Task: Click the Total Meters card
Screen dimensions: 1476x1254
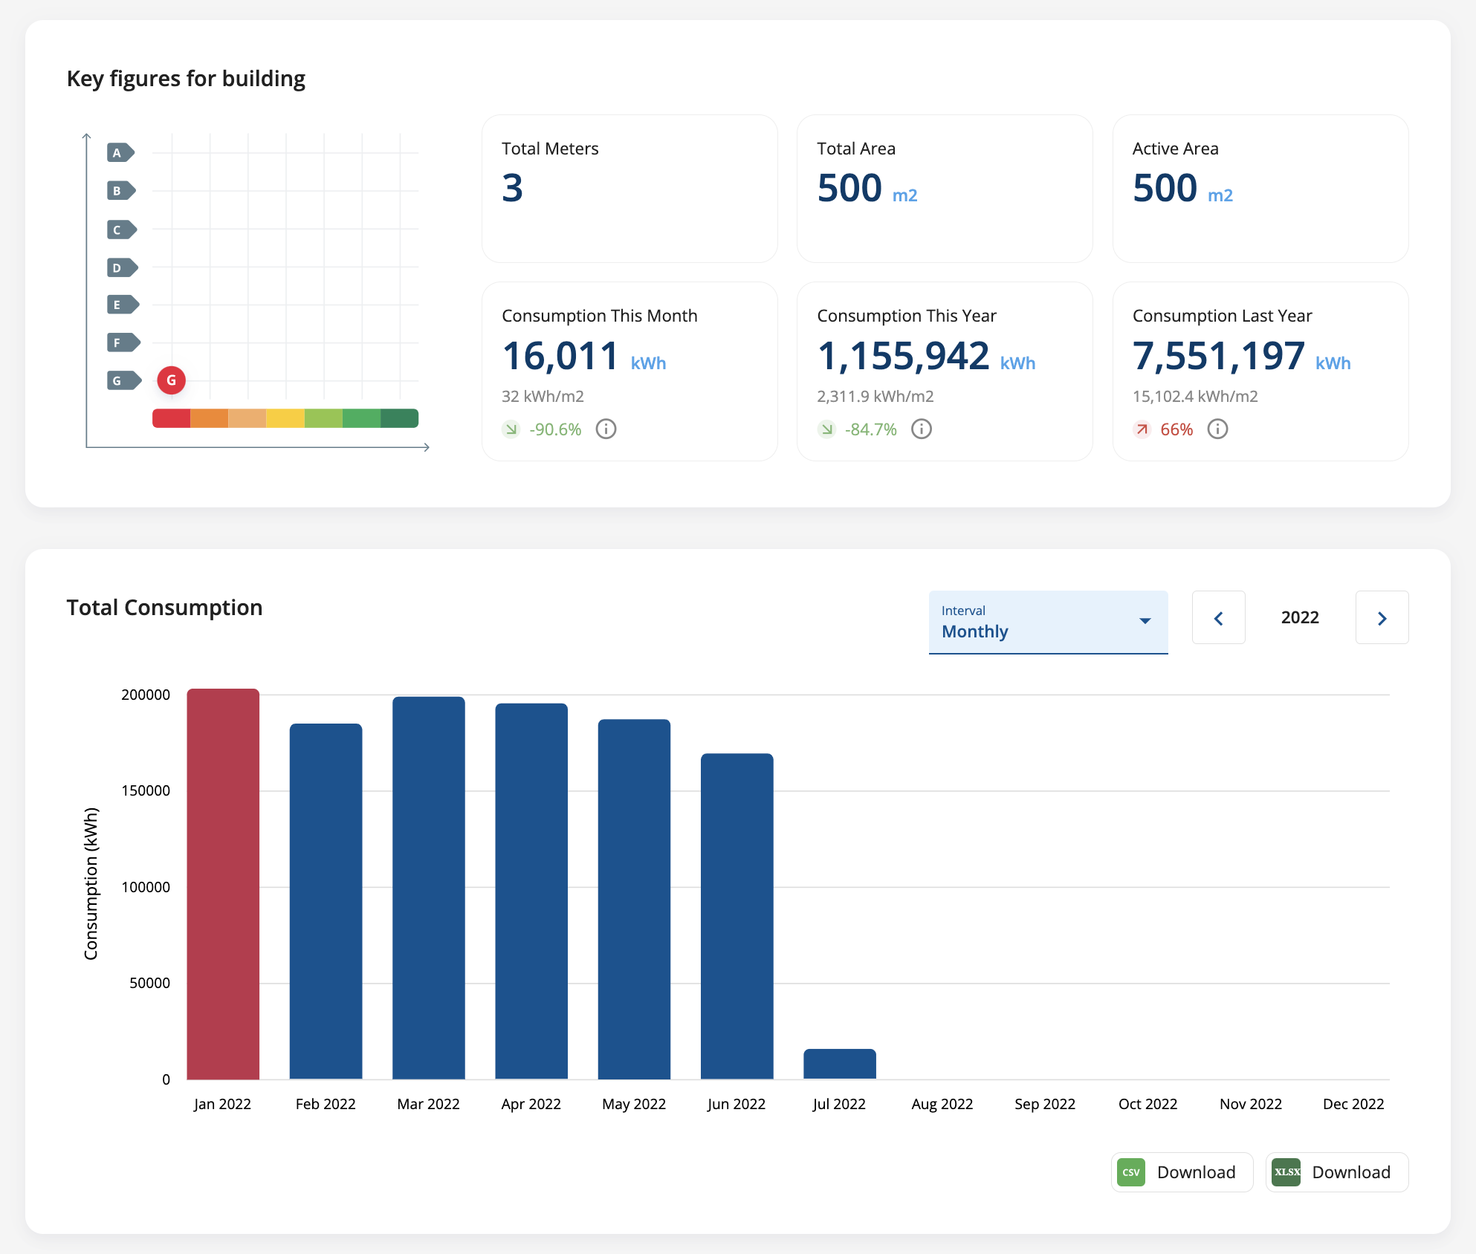Action: point(629,189)
